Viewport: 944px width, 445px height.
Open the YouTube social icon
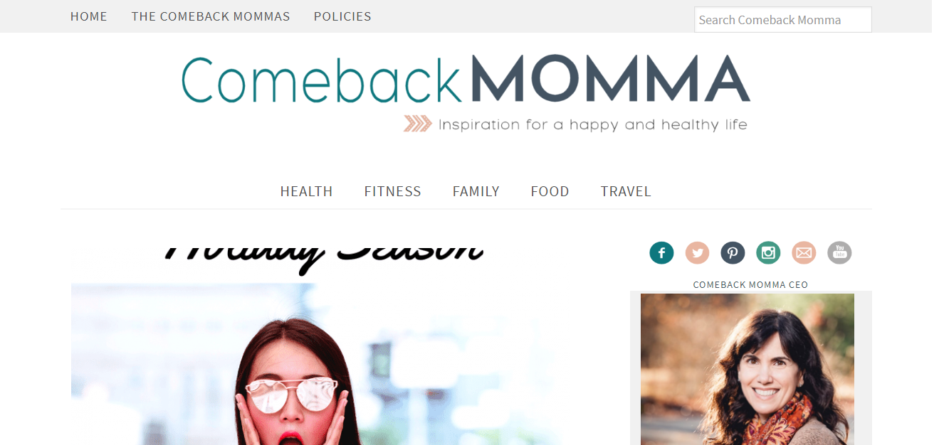tap(839, 252)
